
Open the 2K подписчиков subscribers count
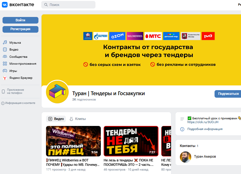pos(84,100)
